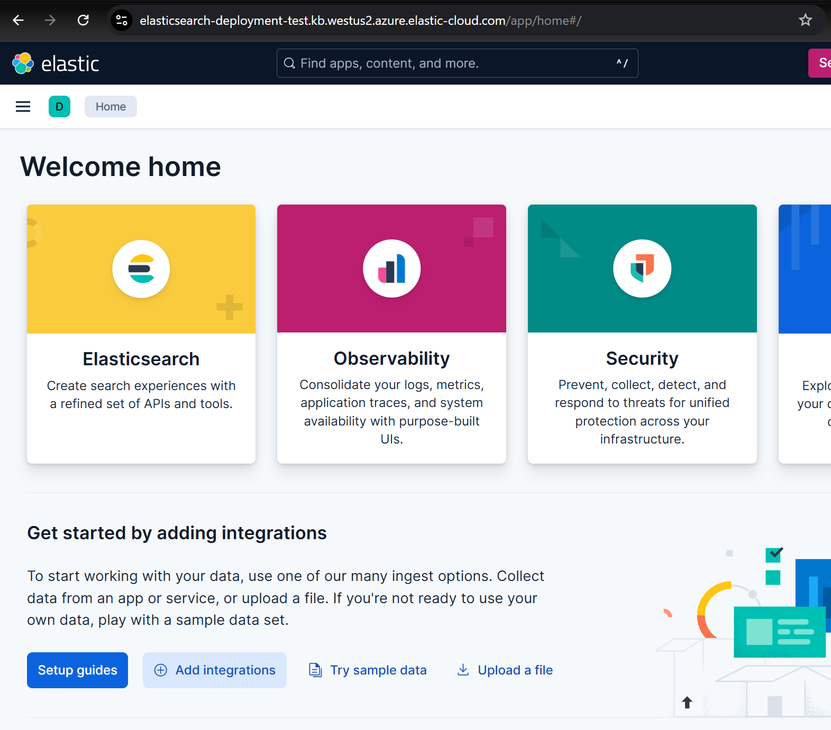Screen dimensions: 831x730
Task: Click the Observability bar chart icon
Action: pyautogui.click(x=392, y=269)
